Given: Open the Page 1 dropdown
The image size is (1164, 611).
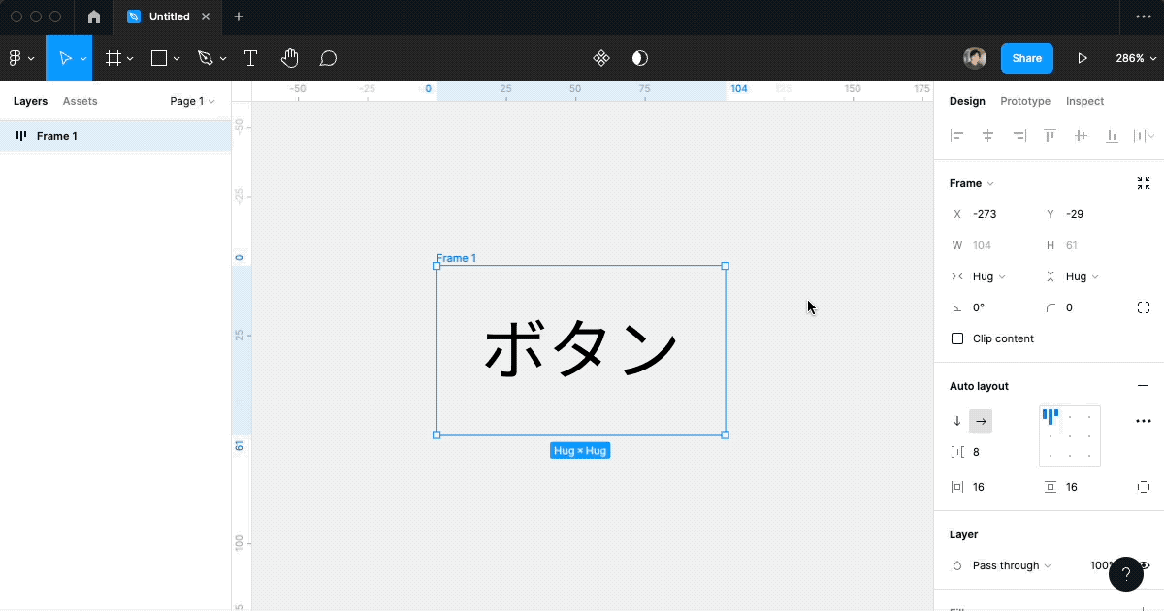Looking at the screenshot, I should click(x=190, y=101).
